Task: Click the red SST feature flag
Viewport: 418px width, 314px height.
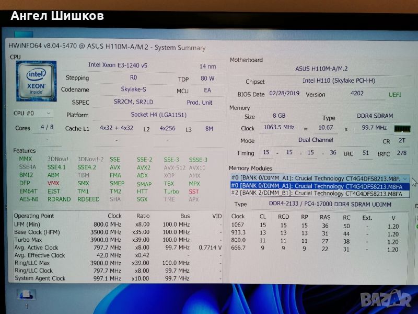Action: tap(193, 192)
